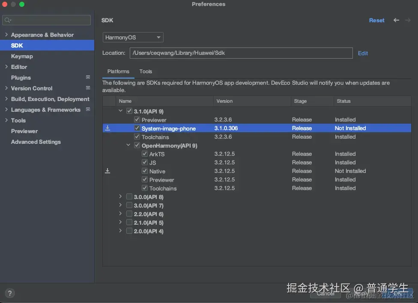
Task: Collapse the 3.1.0(API 9) tree node
Action: click(120, 110)
